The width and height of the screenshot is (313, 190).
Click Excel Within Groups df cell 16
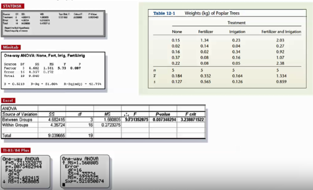pos(80,125)
